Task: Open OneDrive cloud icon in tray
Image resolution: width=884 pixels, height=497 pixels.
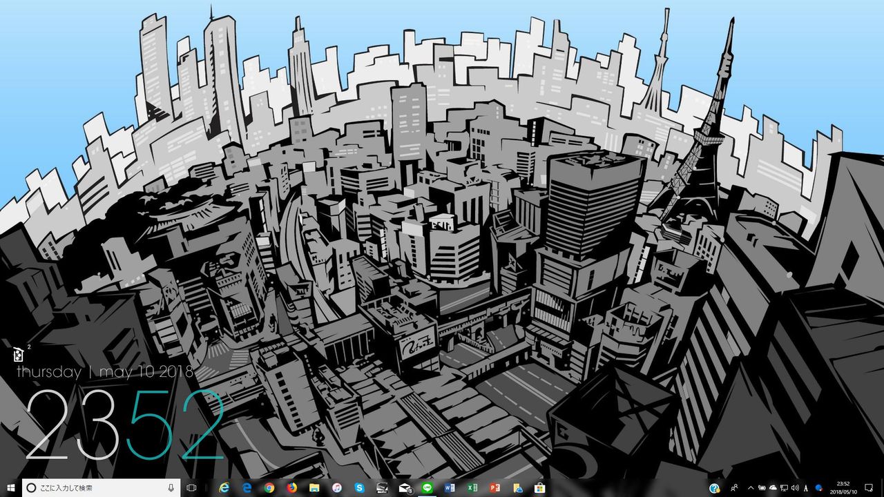Action: point(773,487)
